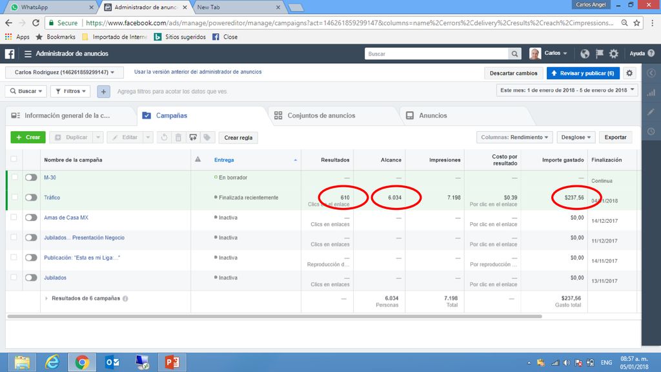Image resolution: width=661 pixels, height=372 pixels.
Task: Open the clock history icon in right sidebar
Action: pyautogui.click(x=651, y=131)
